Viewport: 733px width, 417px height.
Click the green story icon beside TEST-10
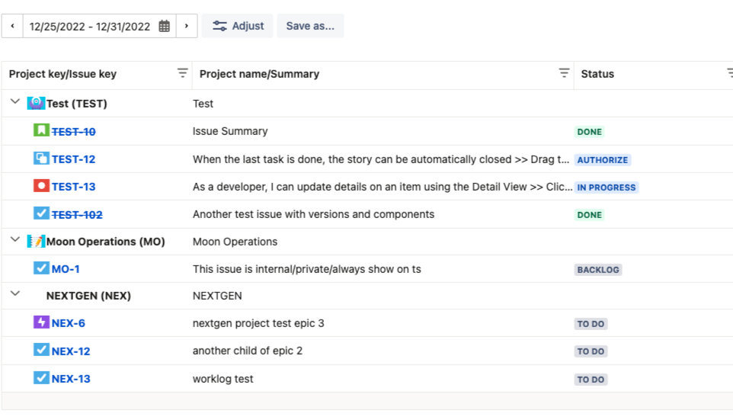click(x=41, y=130)
